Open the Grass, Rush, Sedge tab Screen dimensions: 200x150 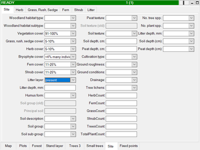[43, 10]
